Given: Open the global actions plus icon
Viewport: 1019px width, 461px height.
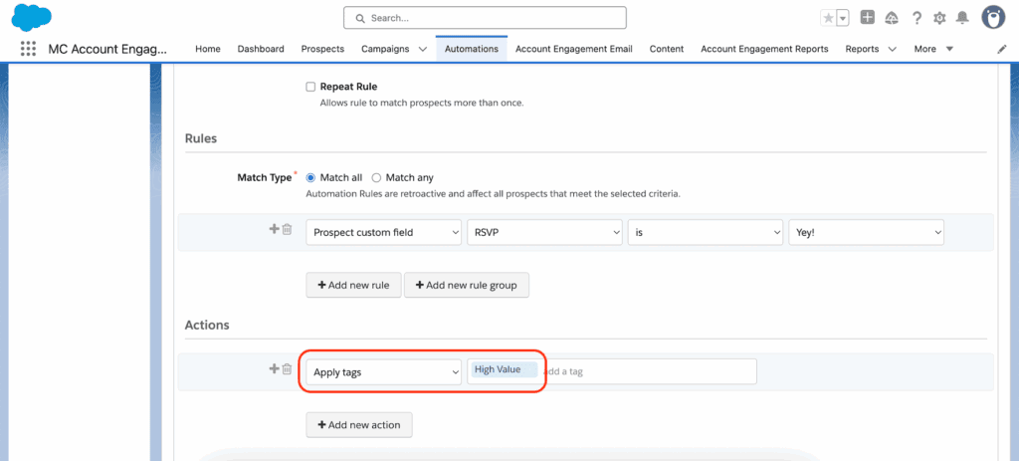Looking at the screenshot, I should 867,18.
